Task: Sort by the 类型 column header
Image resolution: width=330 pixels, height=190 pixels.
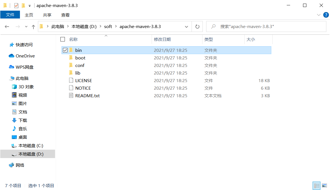Action: tap(209, 39)
